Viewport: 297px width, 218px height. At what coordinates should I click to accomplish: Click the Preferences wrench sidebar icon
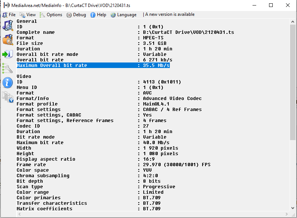pyautogui.click(x=7, y=68)
